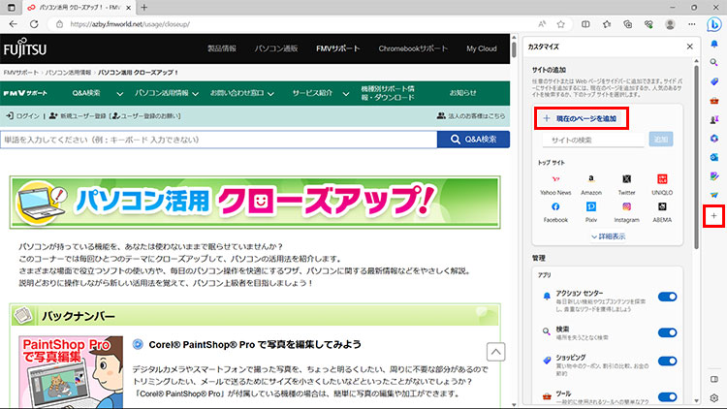This screenshot has width=727, height=409.
Task: Click the Bing Copilot sidebar icon
Action: pos(713,22)
